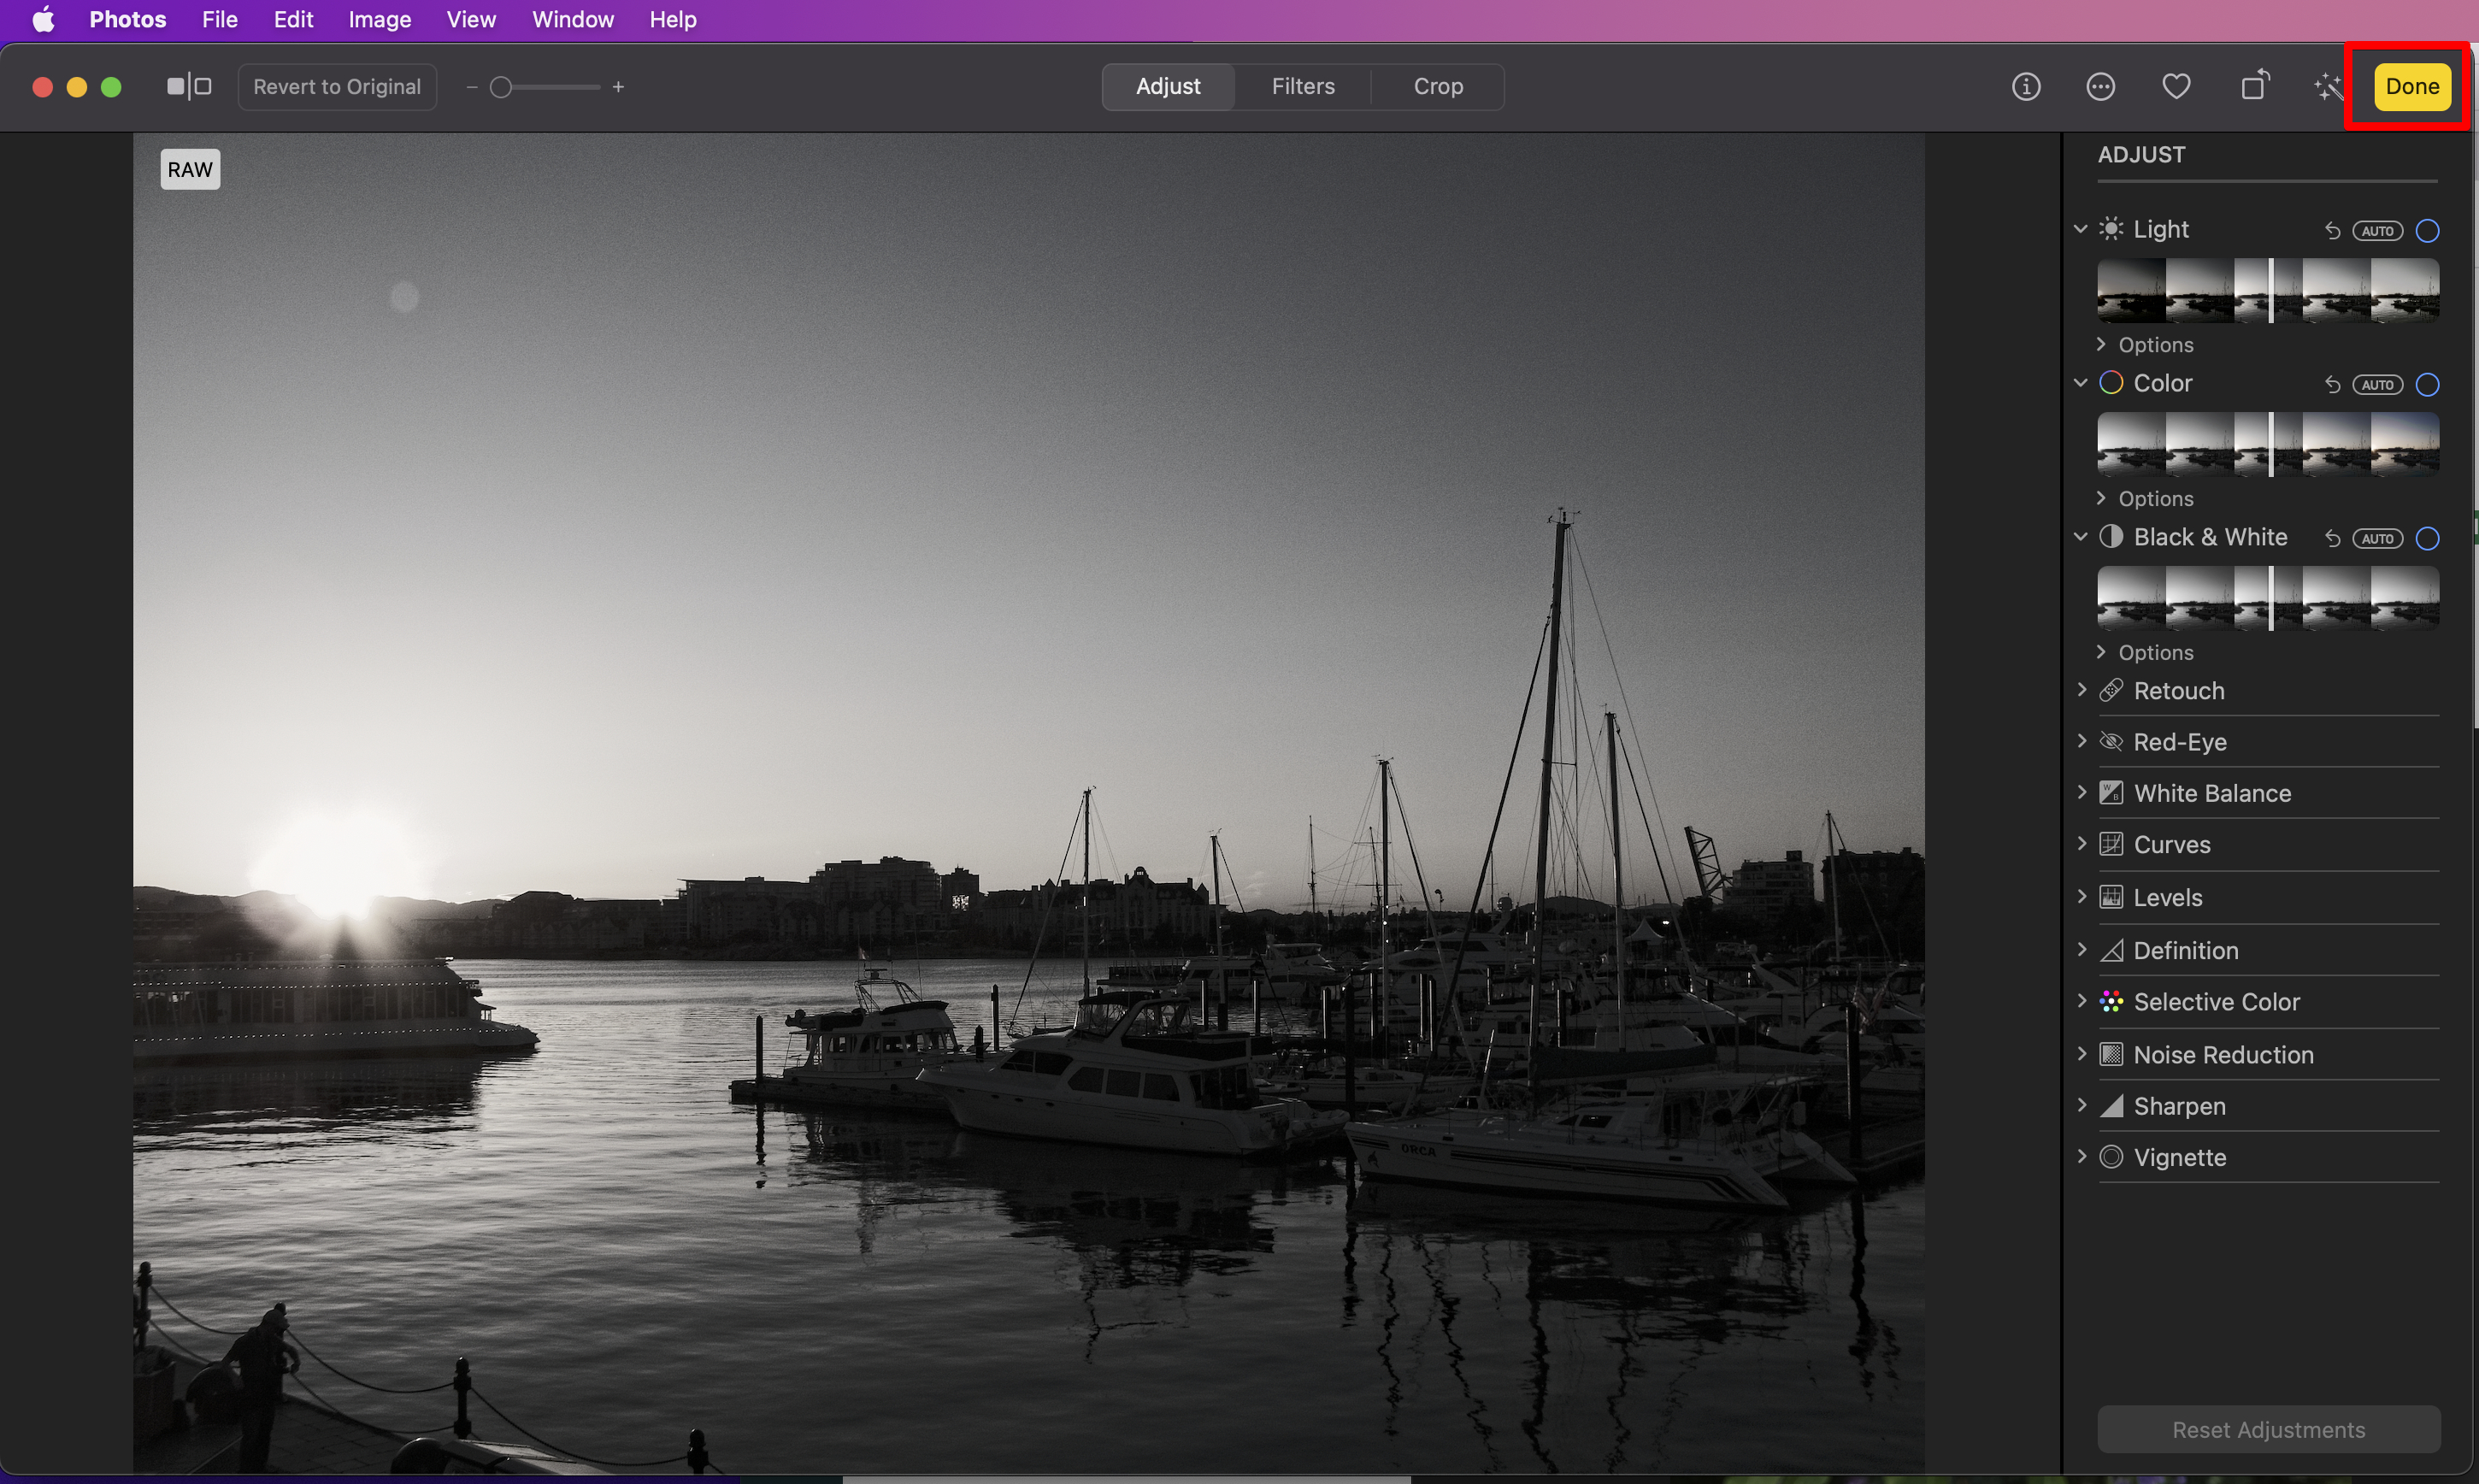Screen dimensions: 2479x1484
Task: Click the Black & White thumbnail strip
Action: click(2268, 598)
